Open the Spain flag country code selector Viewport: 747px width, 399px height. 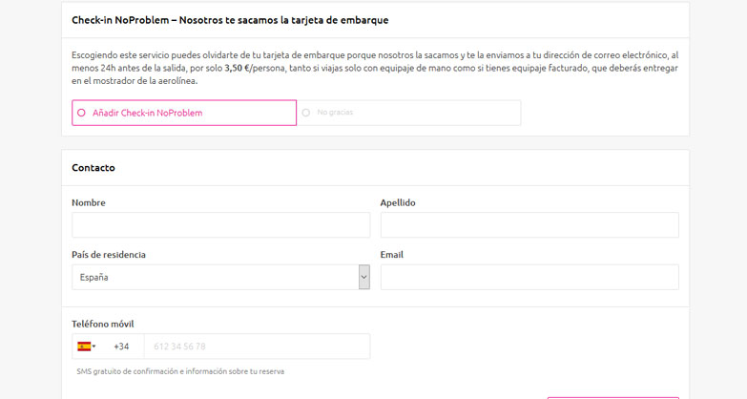pos(87,346)
